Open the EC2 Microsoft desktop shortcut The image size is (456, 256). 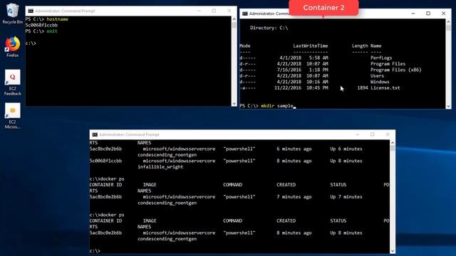pos(12,116)
